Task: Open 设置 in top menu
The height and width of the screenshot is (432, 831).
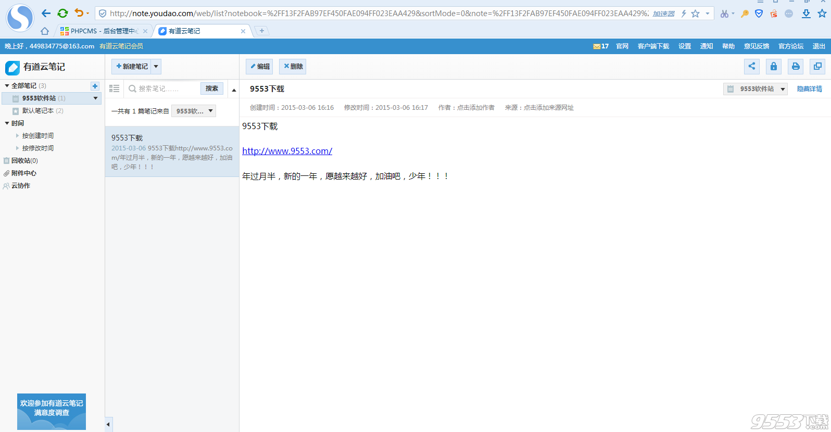Action: click(685, 46)
